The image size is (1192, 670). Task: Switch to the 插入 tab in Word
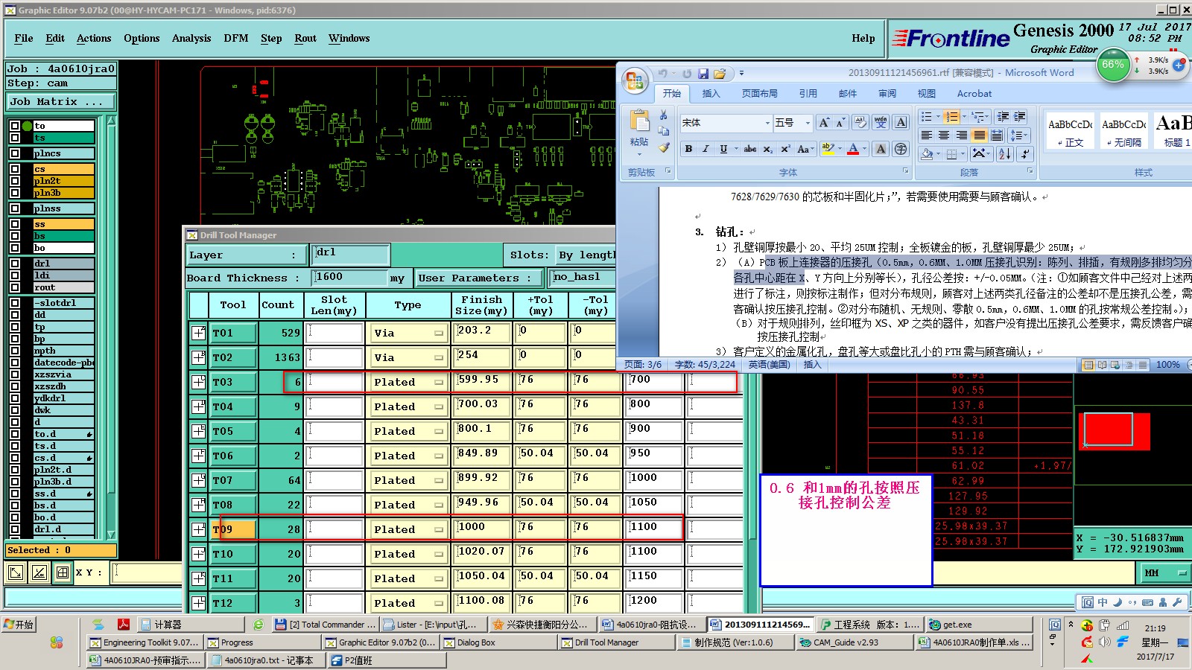tap(711, 94)
